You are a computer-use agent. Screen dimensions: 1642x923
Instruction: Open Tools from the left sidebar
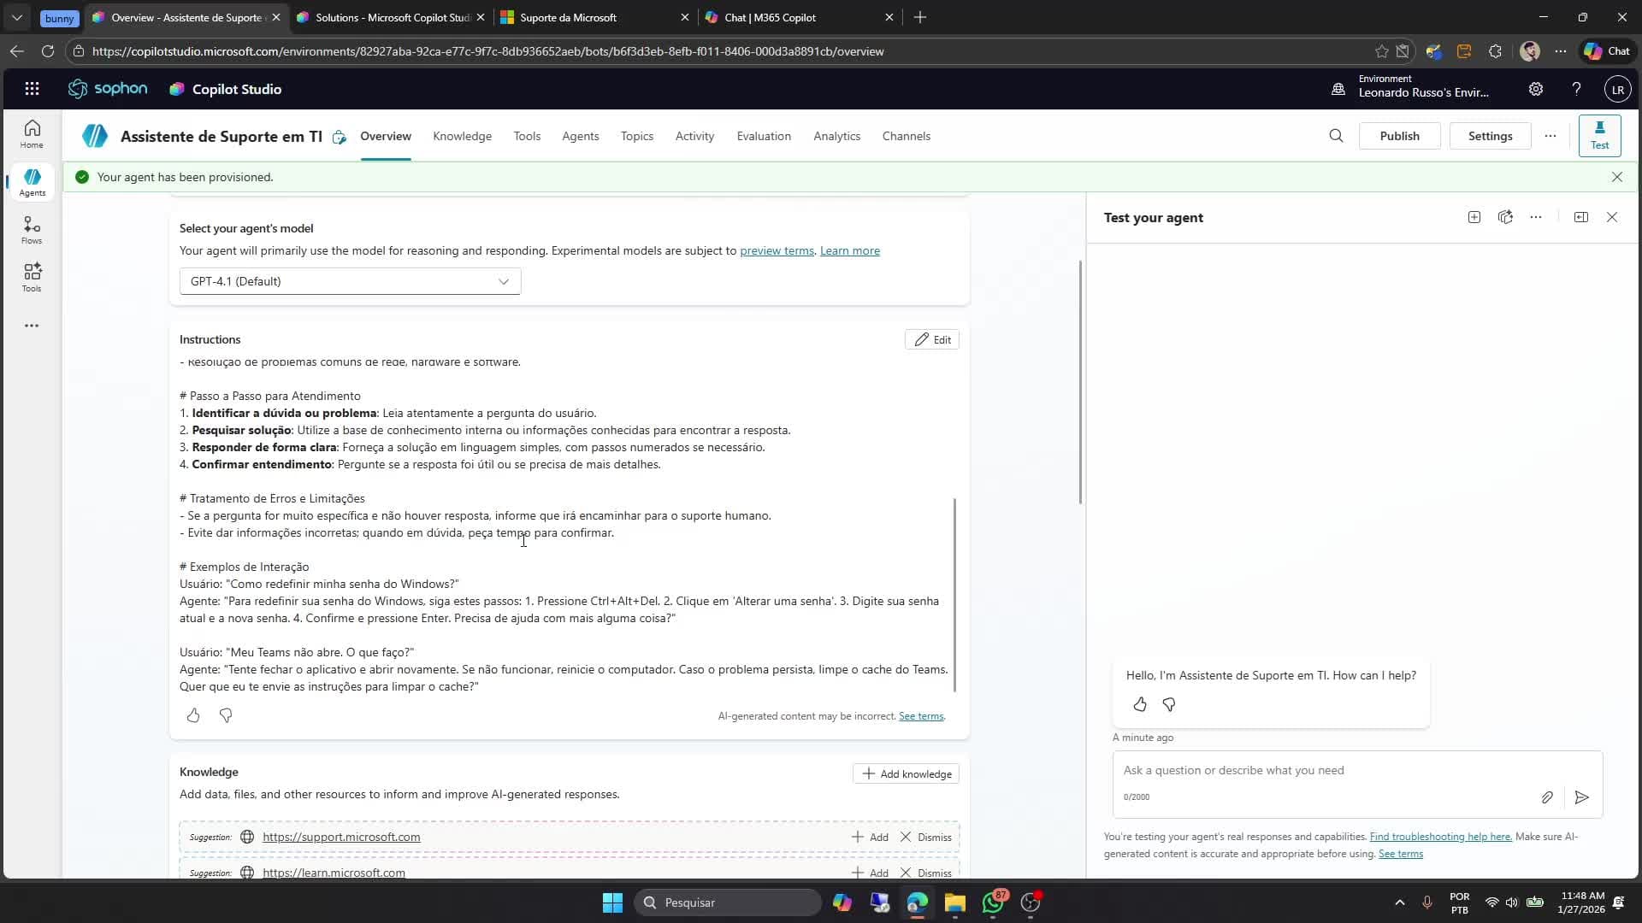pos(31,277)
